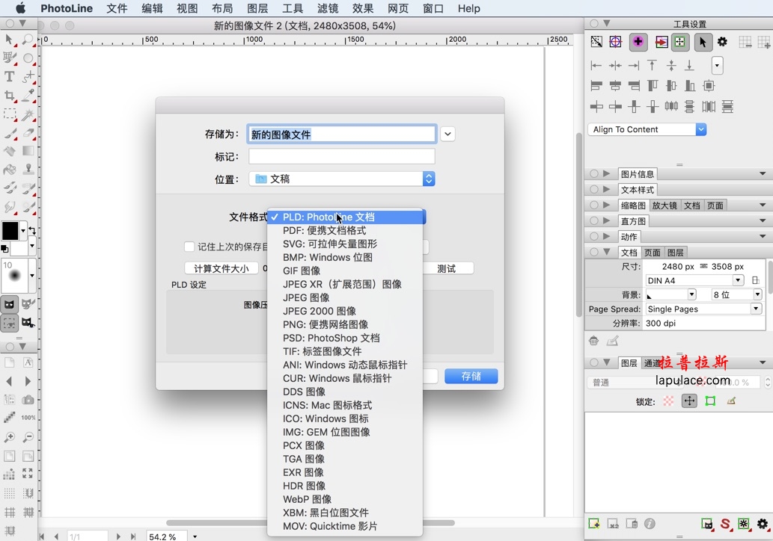Click the purple plus icon in tool settings
This screenshot has width=773, height=541.
638,42
